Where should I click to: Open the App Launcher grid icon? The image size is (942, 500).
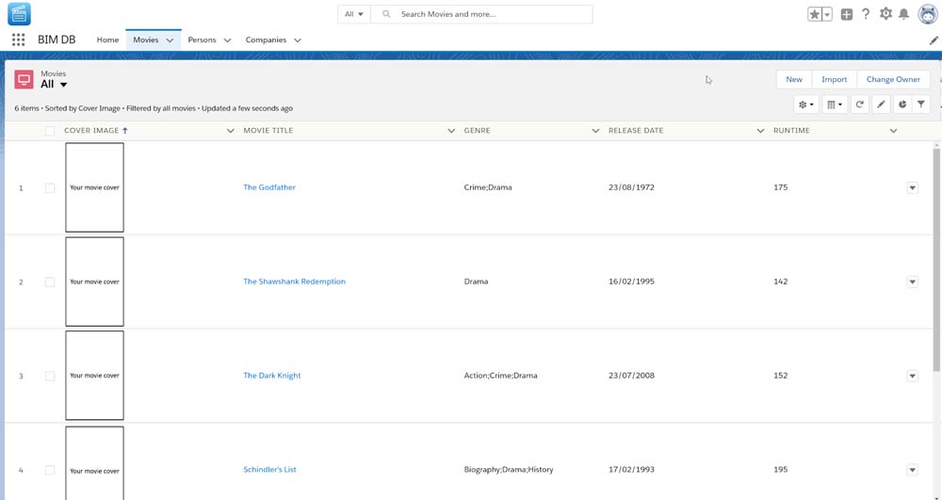18,40
